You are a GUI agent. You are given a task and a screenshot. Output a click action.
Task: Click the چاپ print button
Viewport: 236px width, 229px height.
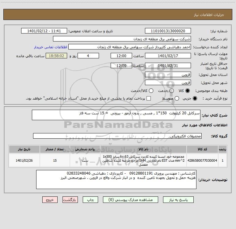90,200
